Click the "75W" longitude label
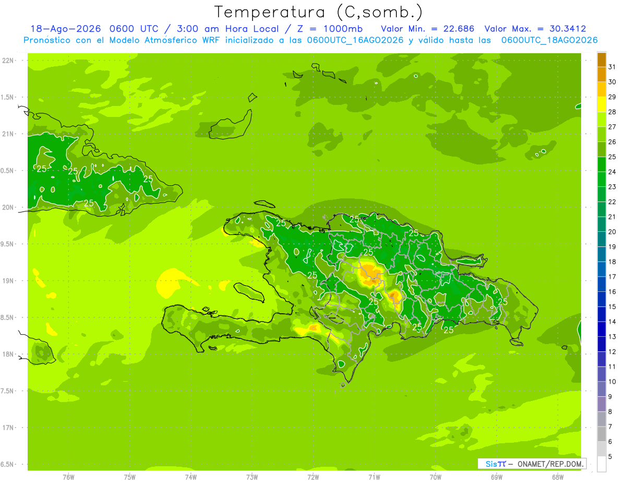 [130, 477]
